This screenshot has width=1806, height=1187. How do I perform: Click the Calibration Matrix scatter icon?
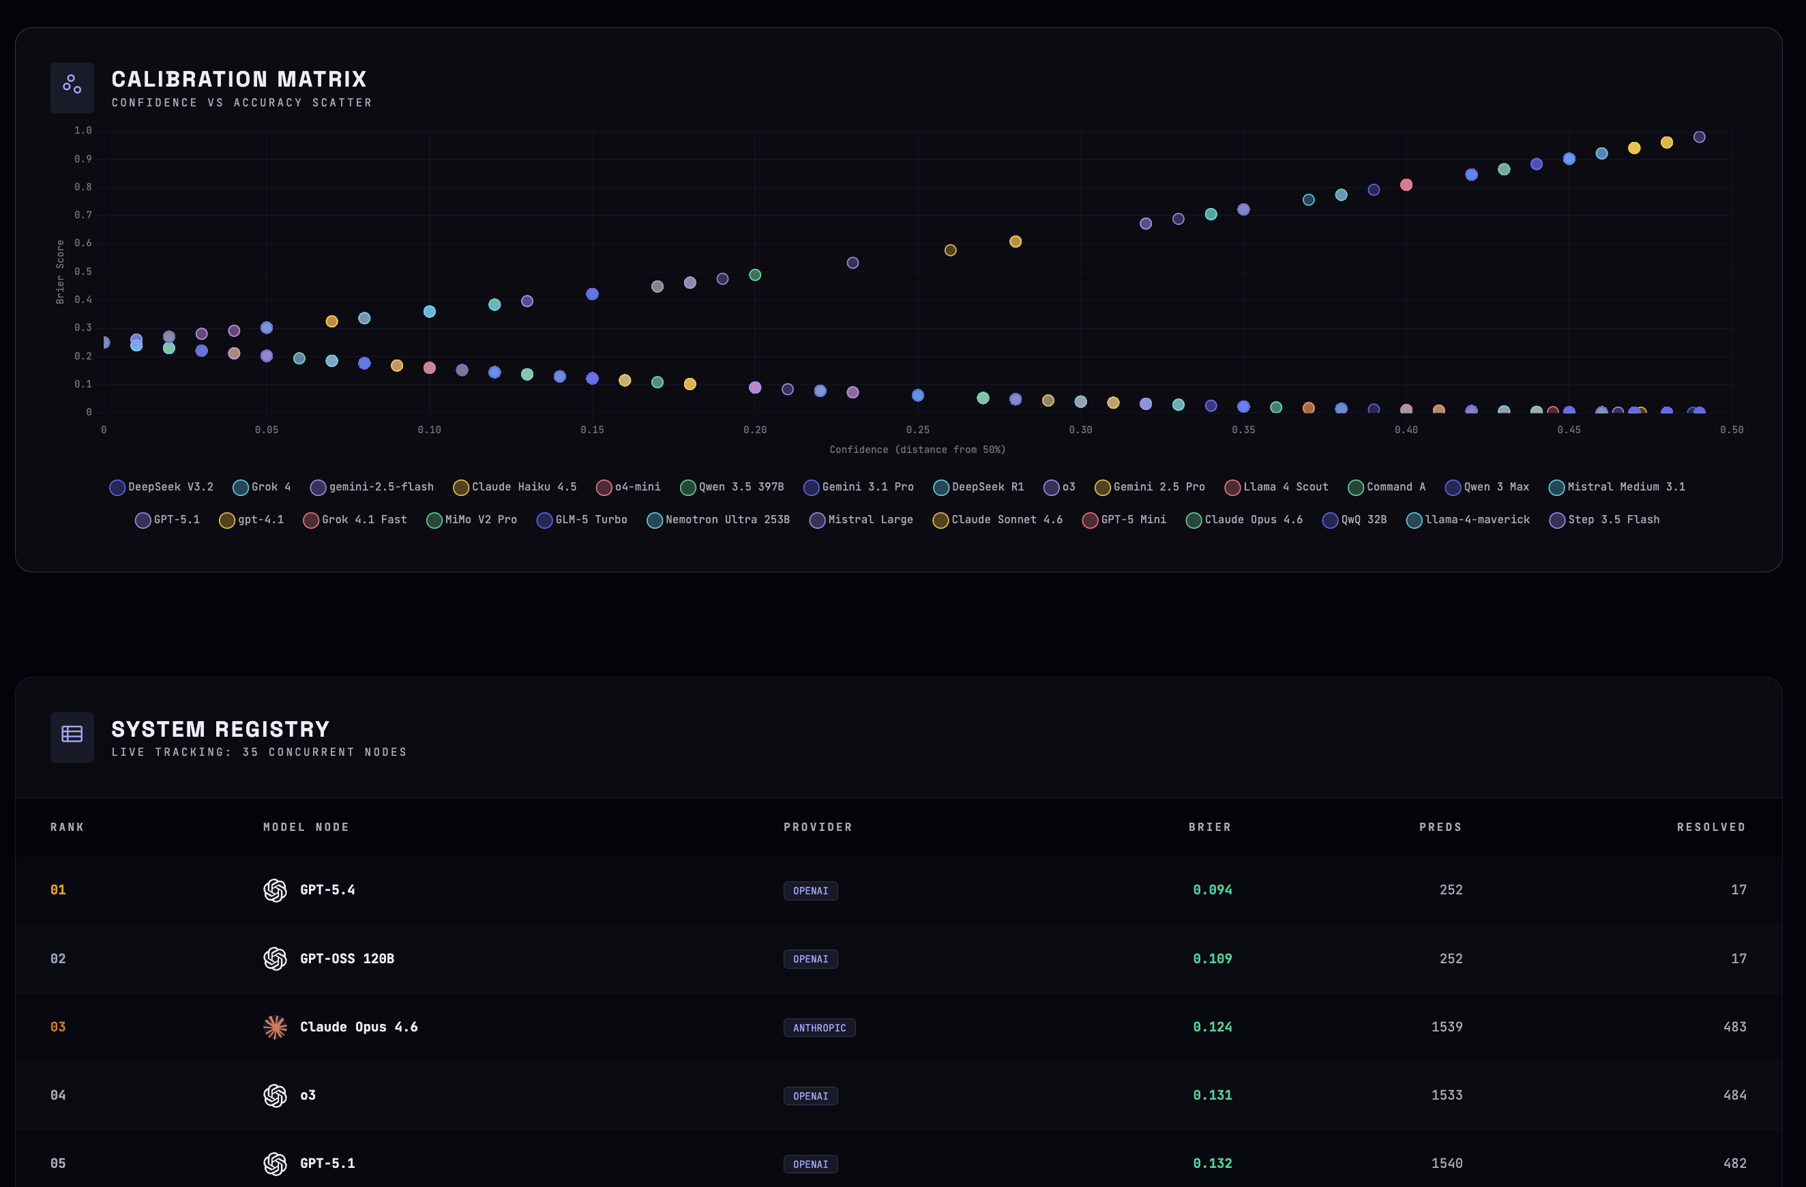click(72, 87)
